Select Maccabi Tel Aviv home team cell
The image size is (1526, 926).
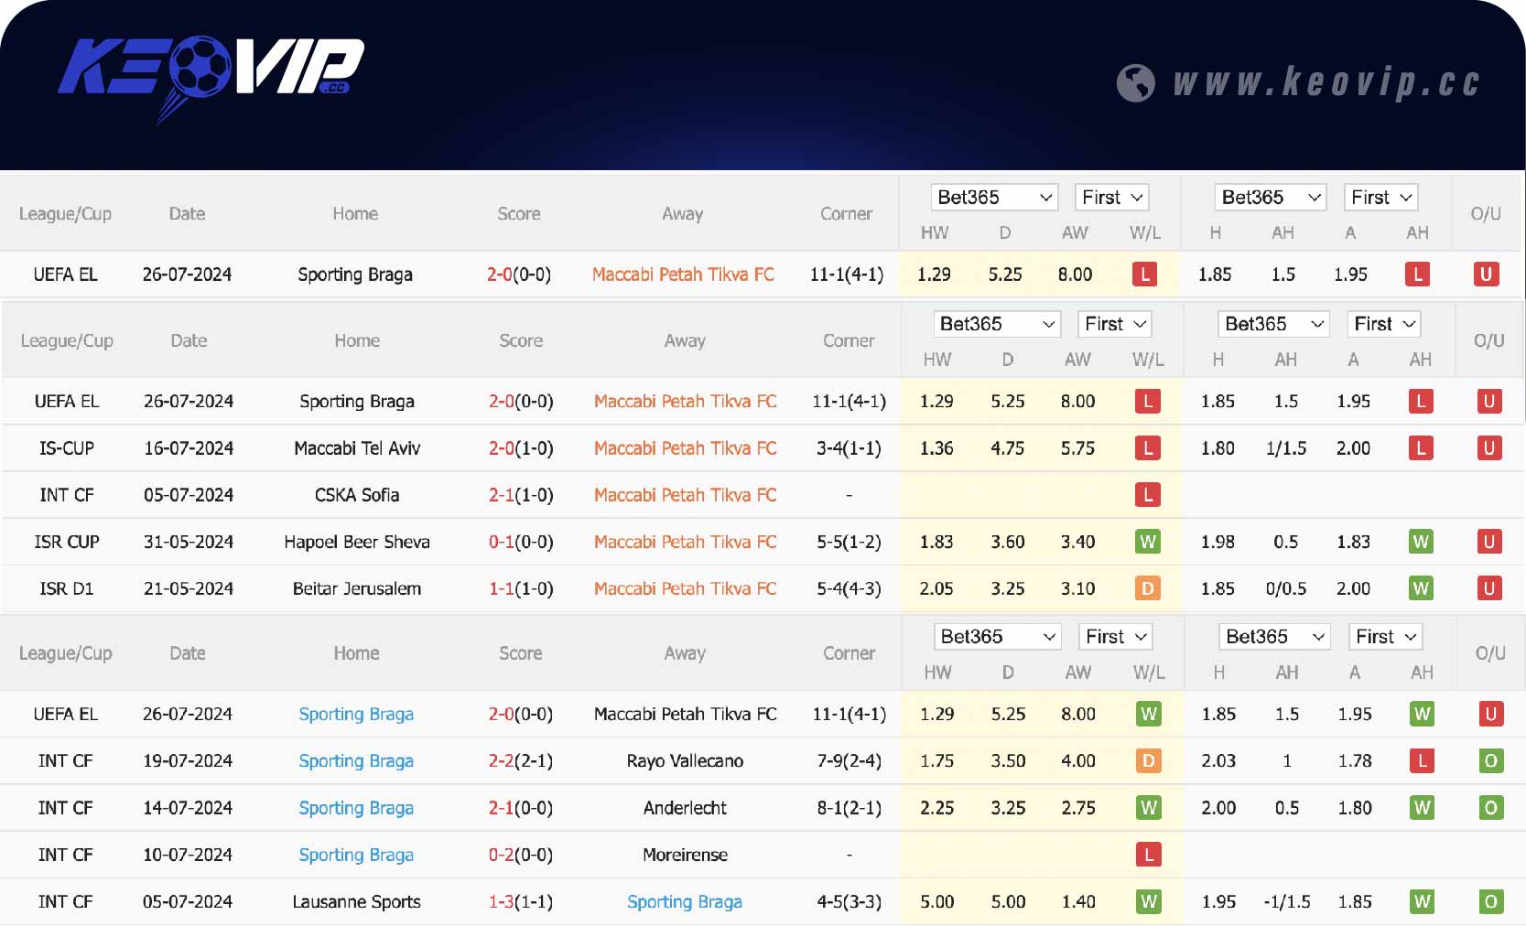coord(357,448)
